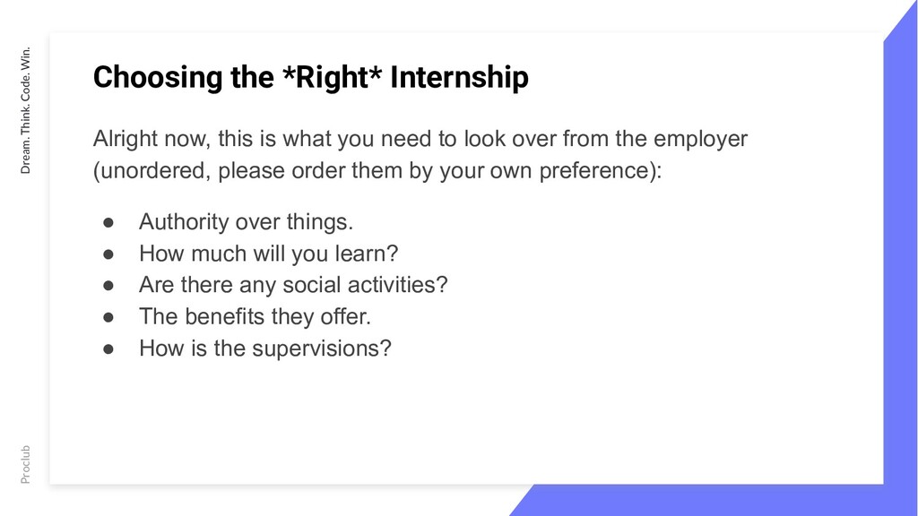This screenshot has width=918, height=516.
Task: Click the vertical 'Proclub' label
Action: (25, 465)
